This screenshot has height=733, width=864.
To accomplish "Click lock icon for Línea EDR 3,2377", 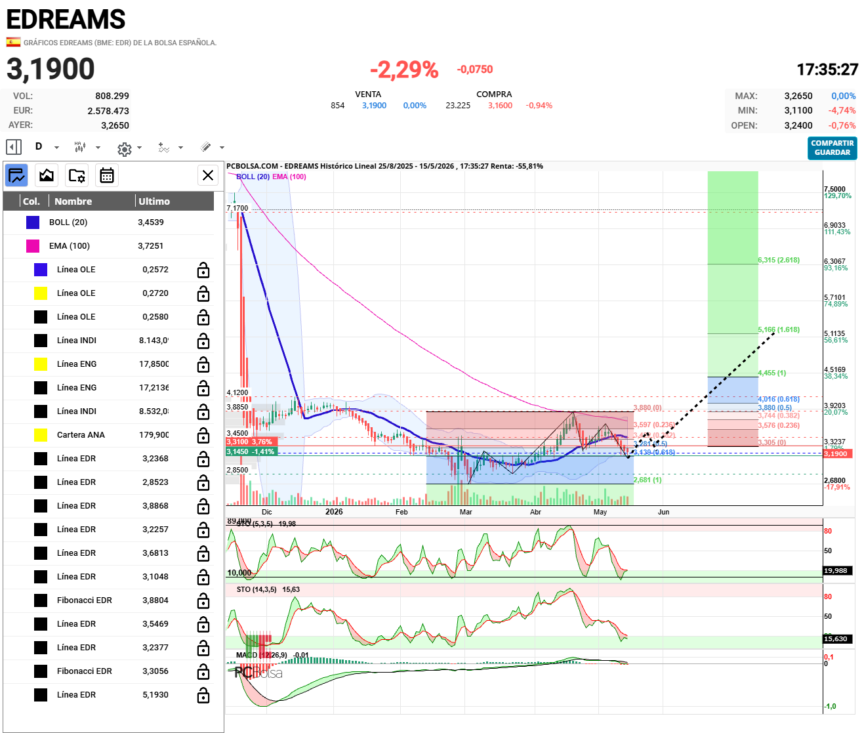I will pyautogui.click(x=203, y=648).
